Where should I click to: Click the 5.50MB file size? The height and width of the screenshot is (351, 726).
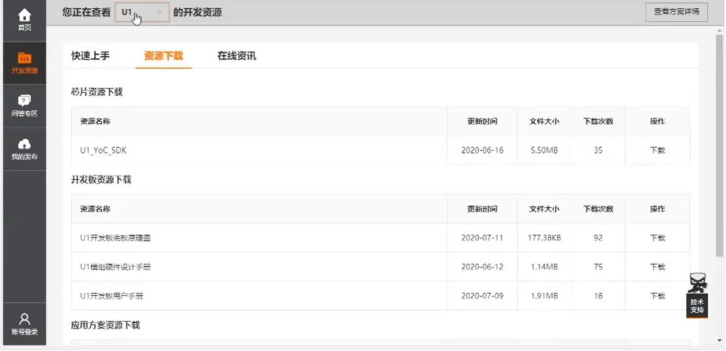[x=544, y=150]
